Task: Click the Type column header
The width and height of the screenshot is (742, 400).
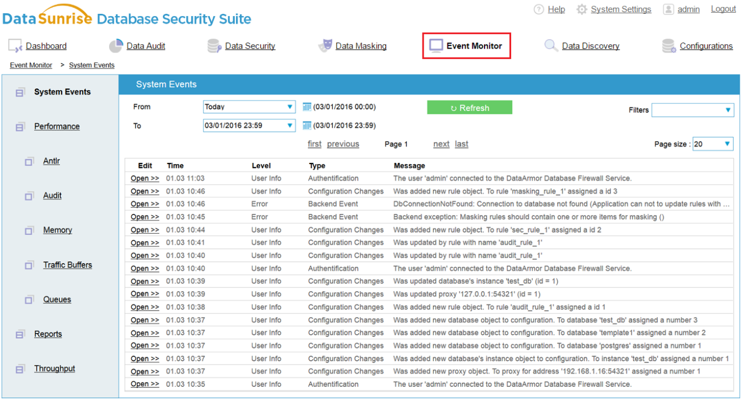Action: click(x=317, y=166)
